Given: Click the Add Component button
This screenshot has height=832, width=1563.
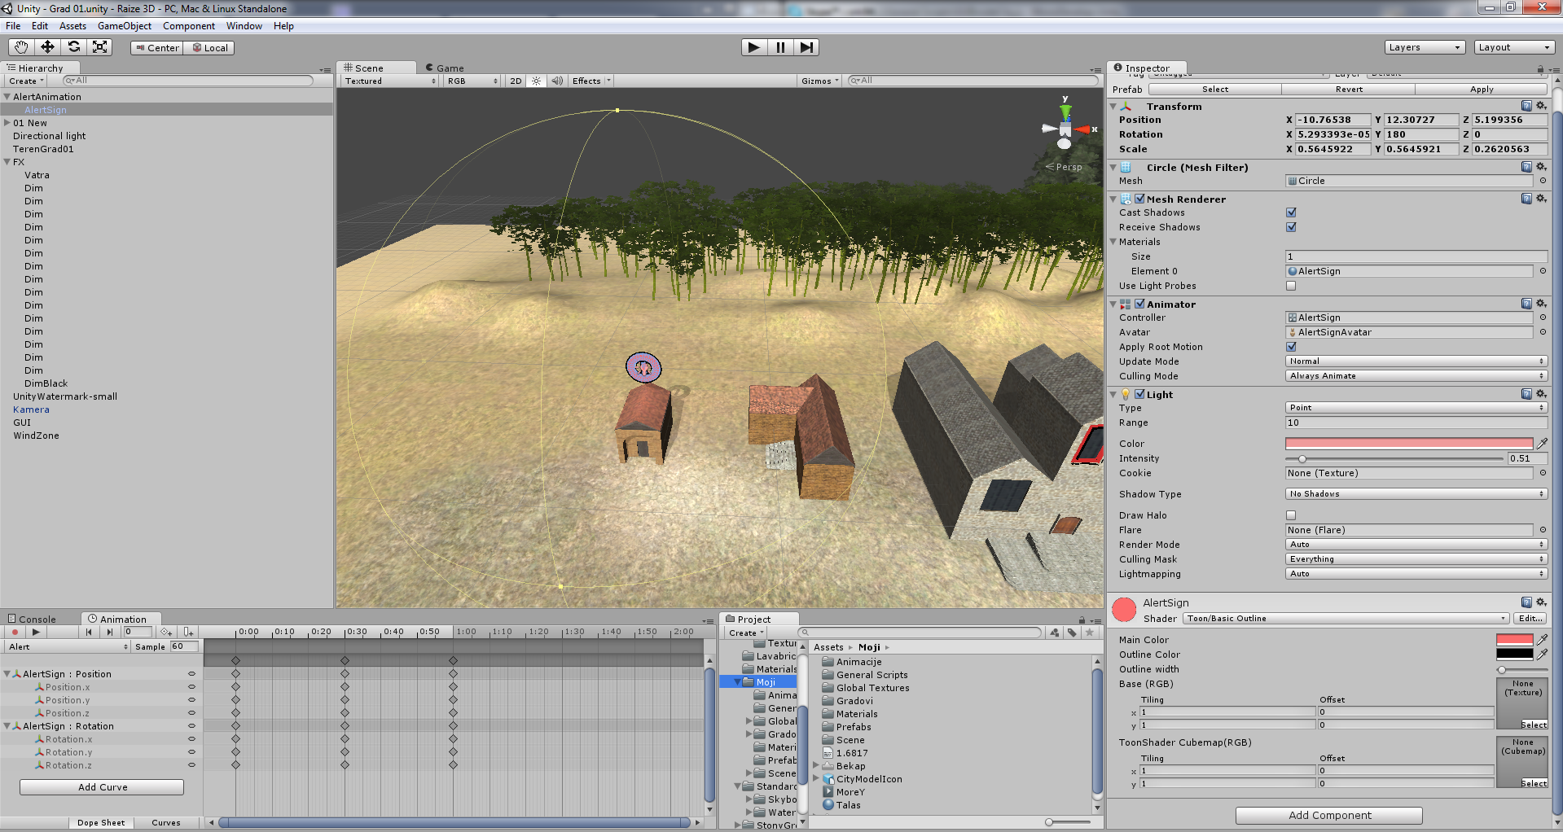Looking at the screenshot, I should [x=1328, y=816].
